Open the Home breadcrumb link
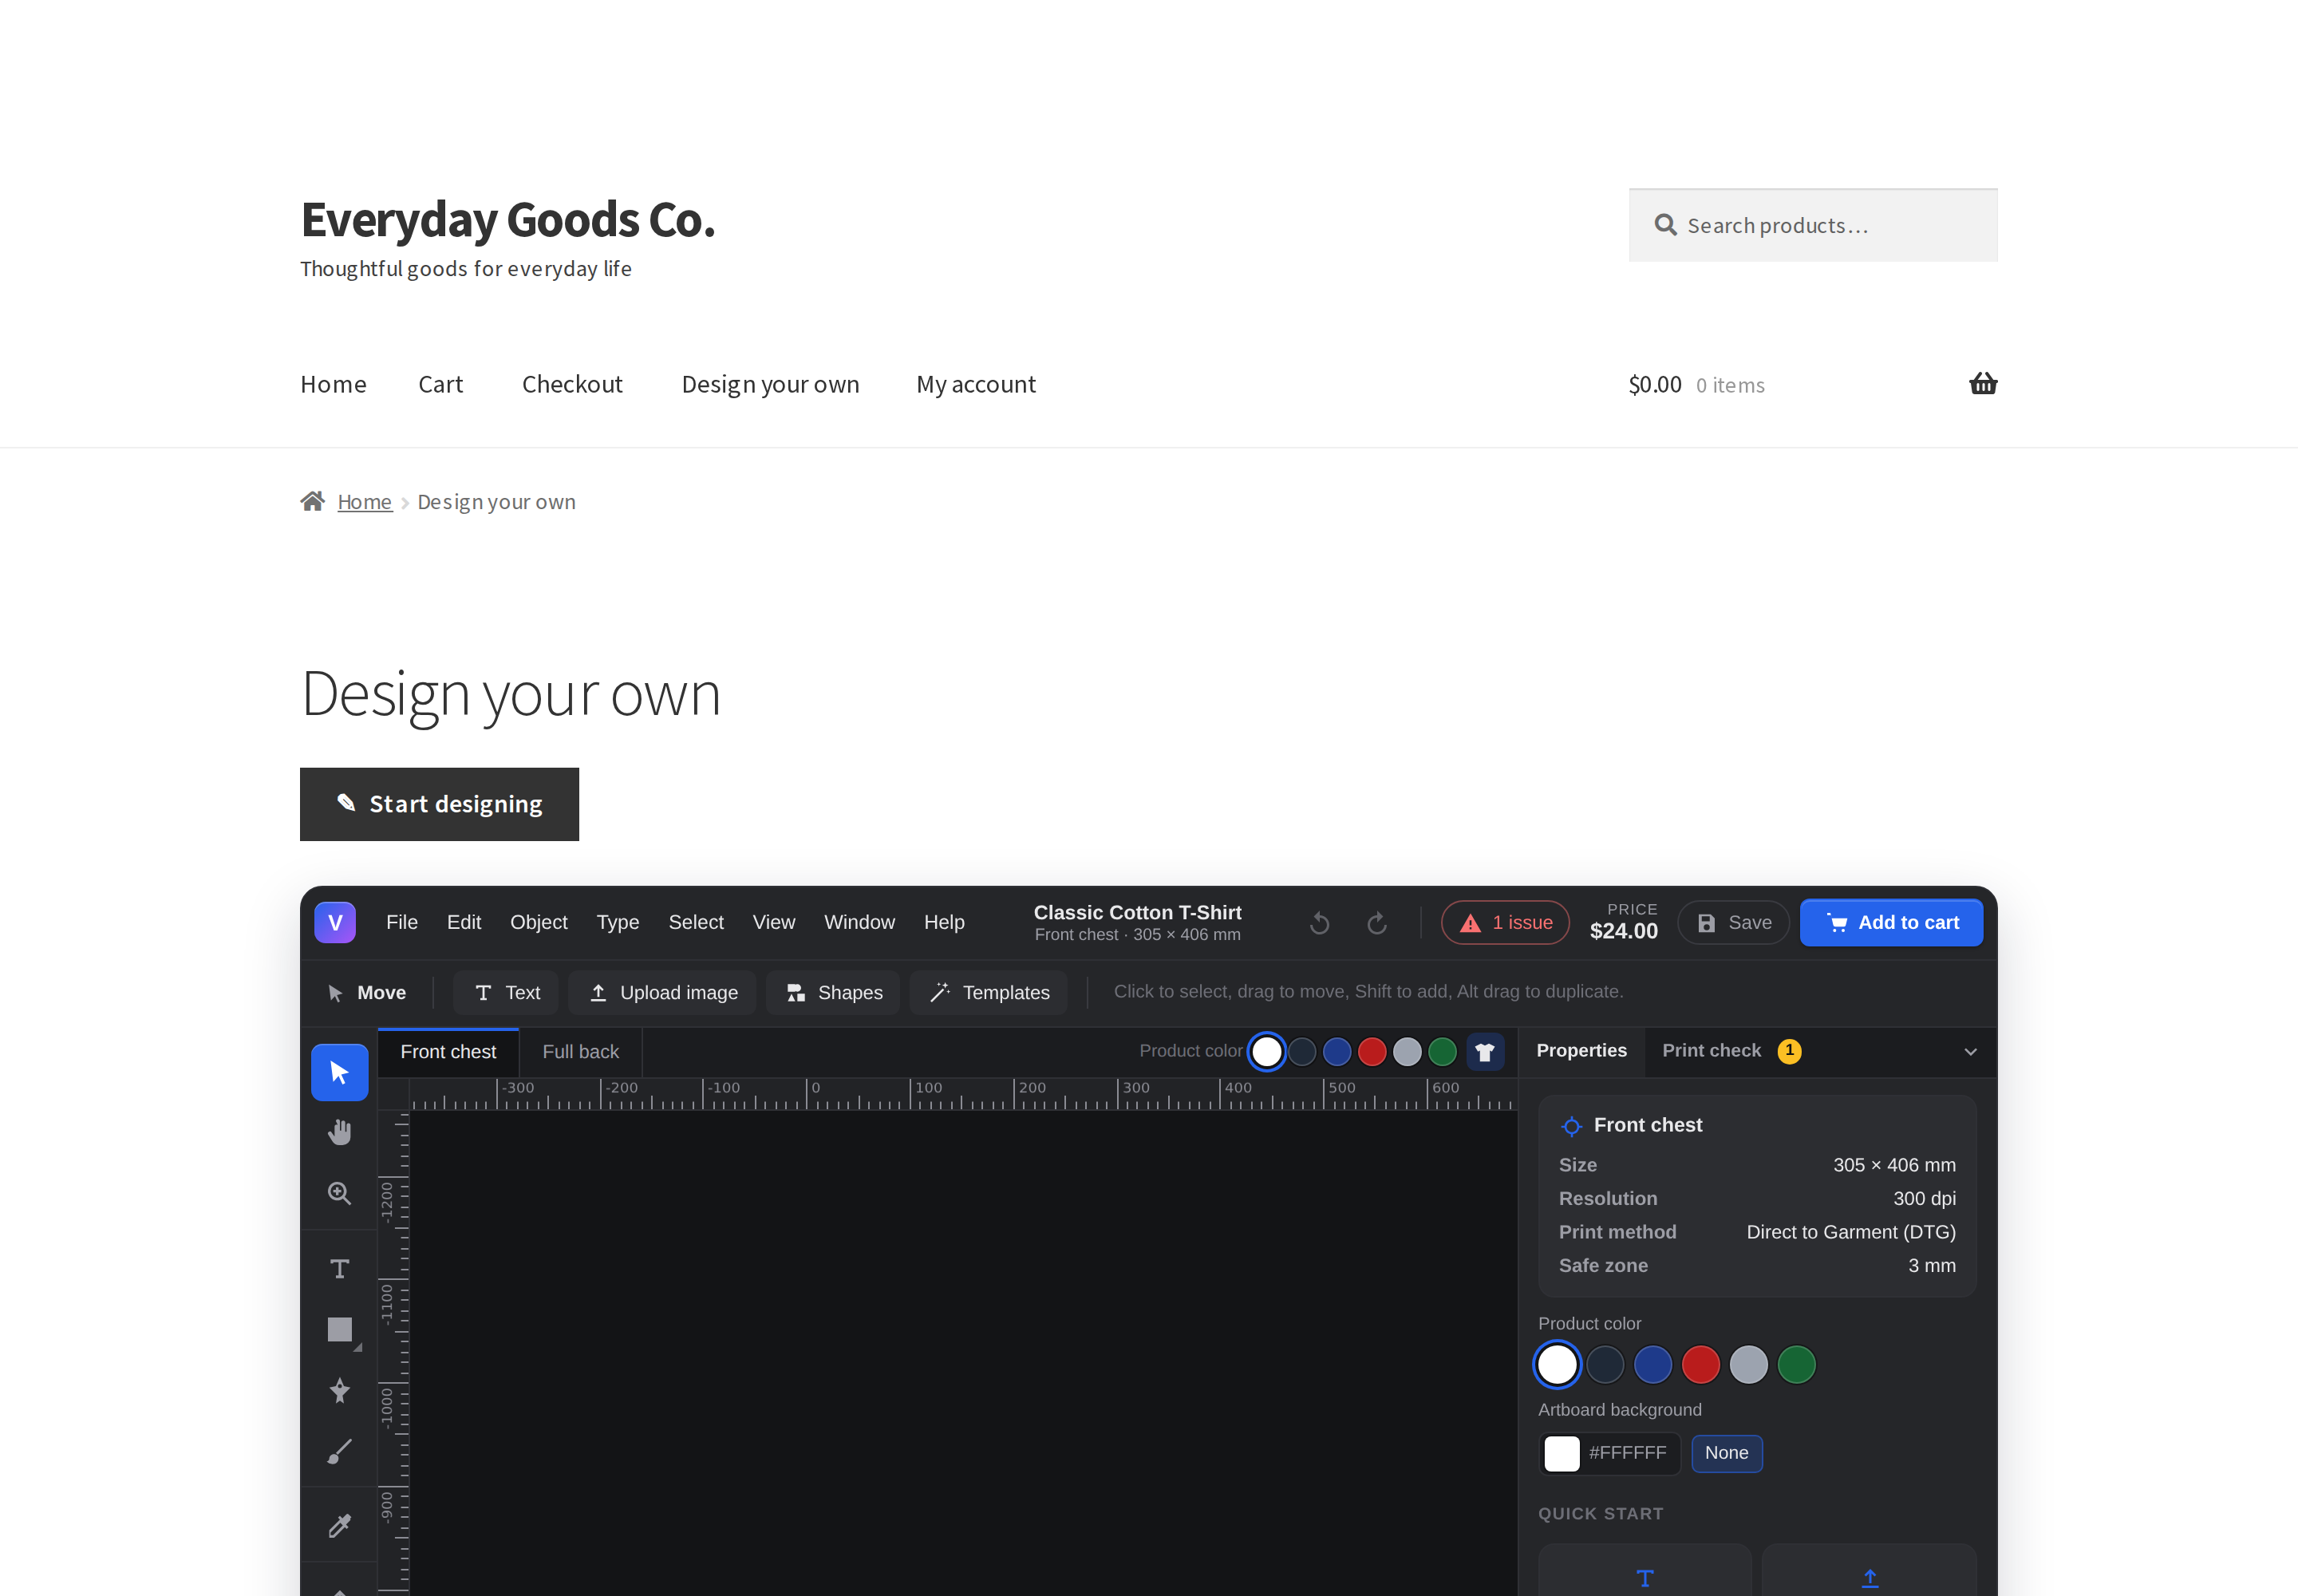2298x1596 pixels. click(x=364, y=502)
